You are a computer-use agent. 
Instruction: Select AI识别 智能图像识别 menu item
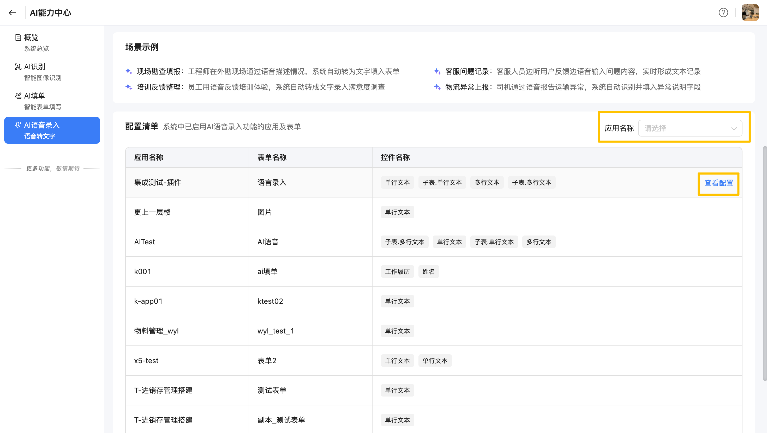click(x=42, y=72)
